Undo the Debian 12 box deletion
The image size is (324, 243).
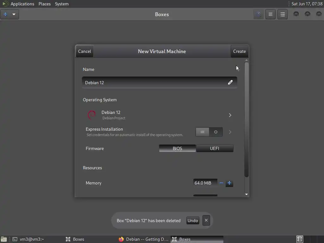tap(193, 221)
